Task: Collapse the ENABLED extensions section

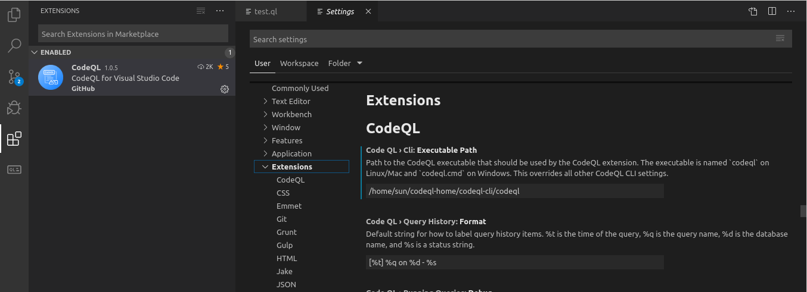Action: pos(34,52)
